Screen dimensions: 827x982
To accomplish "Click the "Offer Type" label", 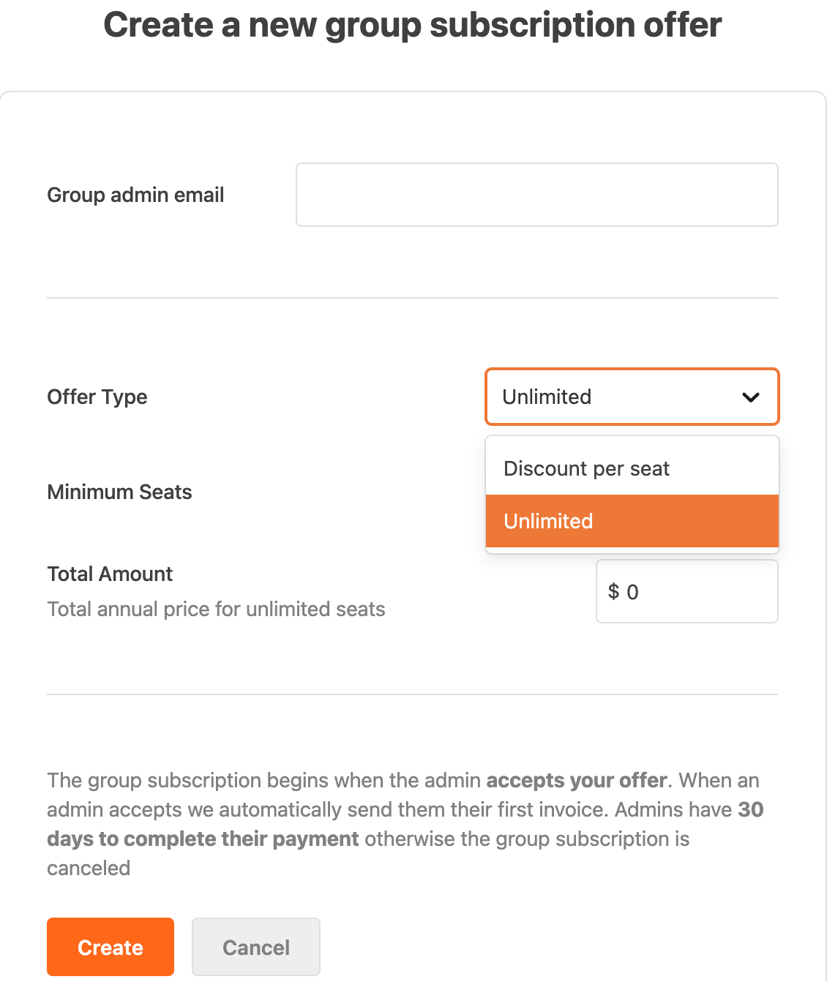I will (97, 397).
